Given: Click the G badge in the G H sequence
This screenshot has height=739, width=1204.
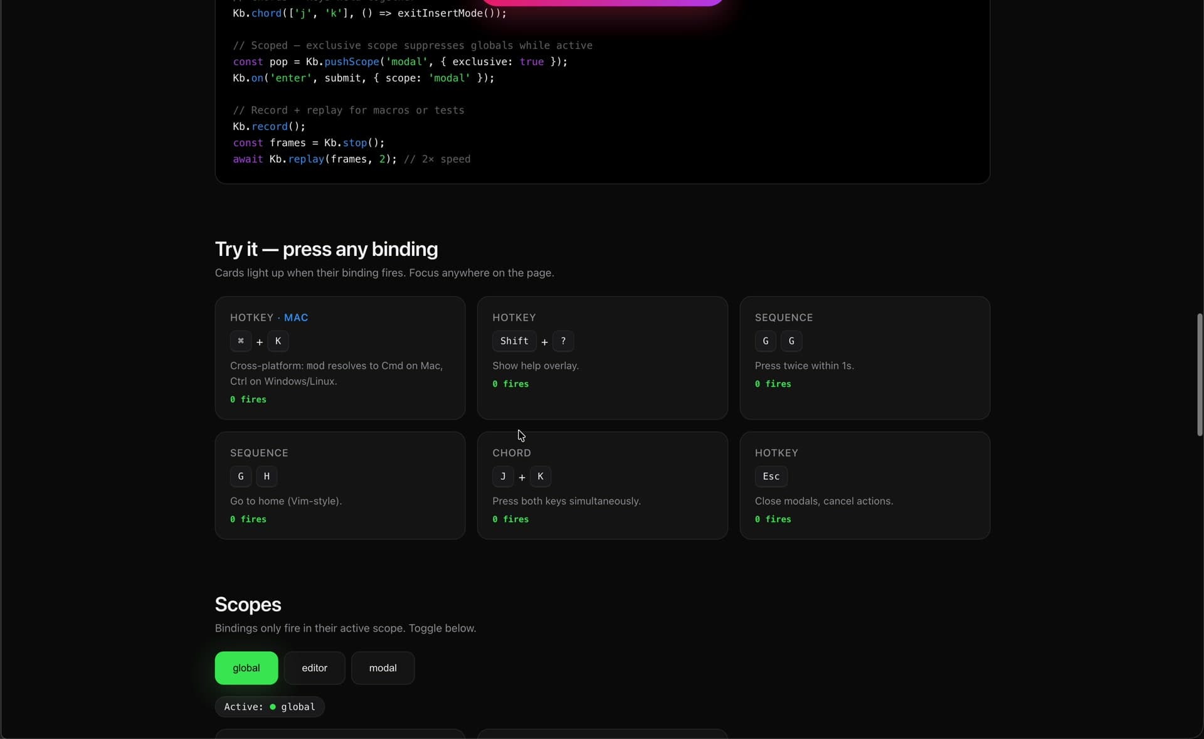Looking at the screenshot, I should (x=240, y=477).
